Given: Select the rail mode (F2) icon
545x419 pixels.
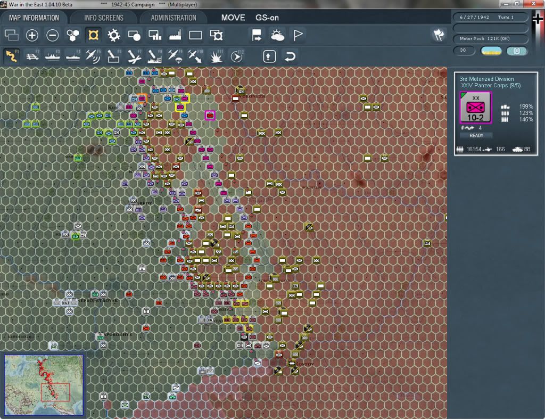Looking at the screenshot, I should tap(32, 56).
